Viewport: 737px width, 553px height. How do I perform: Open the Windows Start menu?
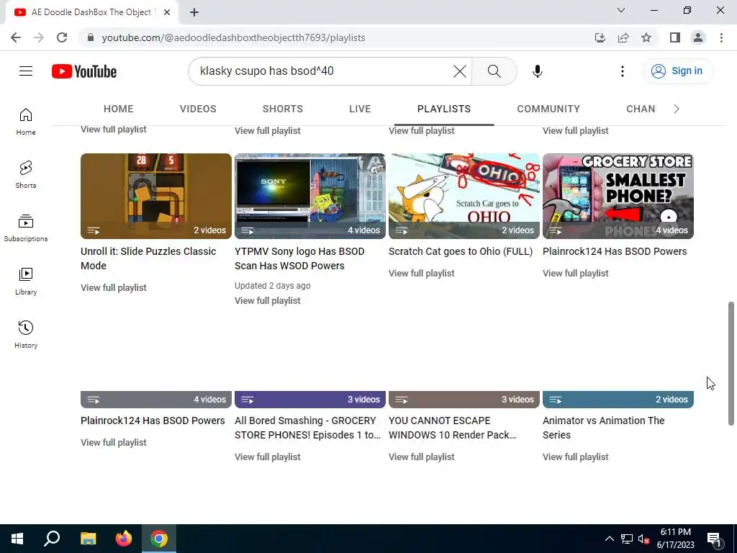(17, 539)
